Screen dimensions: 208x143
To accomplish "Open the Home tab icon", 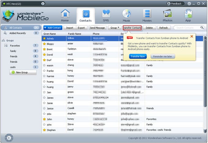I will click(x=65, y=15).
